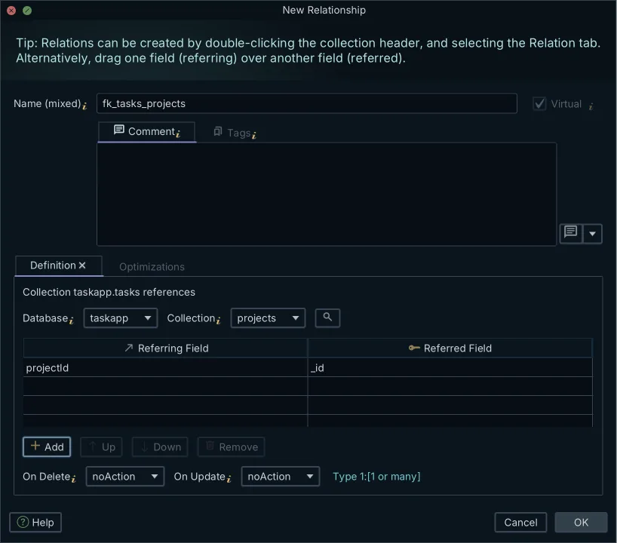Click the info icon beside the Virtual checkbox
Screen dimensions: 617x543
591,106
